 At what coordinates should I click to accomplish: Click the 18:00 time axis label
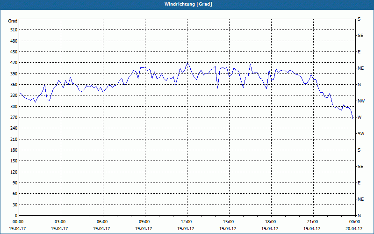pos(271,222)
